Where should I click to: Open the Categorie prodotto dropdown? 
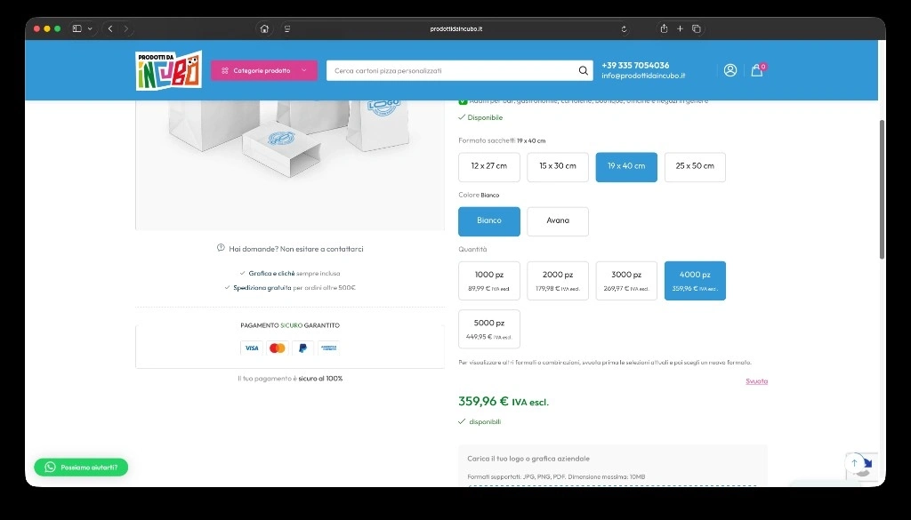263,70
